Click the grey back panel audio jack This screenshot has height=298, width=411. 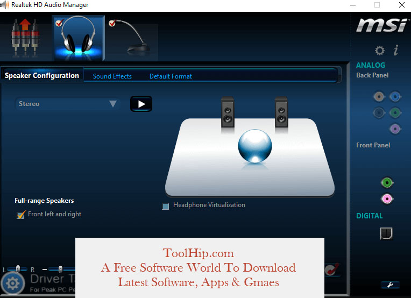tap(379, 97)
